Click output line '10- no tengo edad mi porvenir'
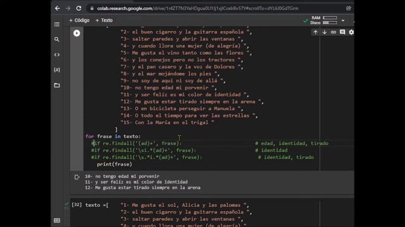 (122, 177)
